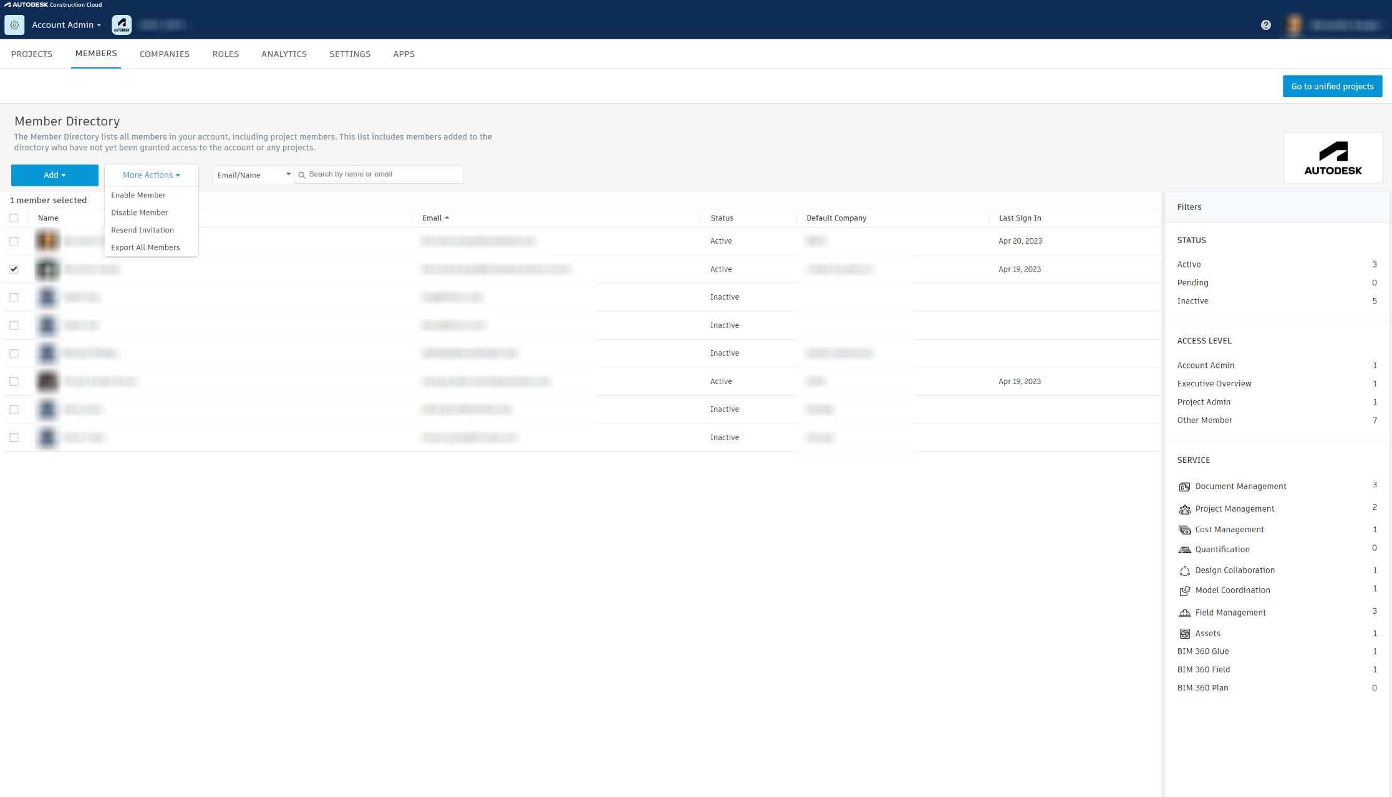The height and width of the screenshot is (797, 1392).
Task: Open account settings via the gear icon
Action: click(14, 25)
